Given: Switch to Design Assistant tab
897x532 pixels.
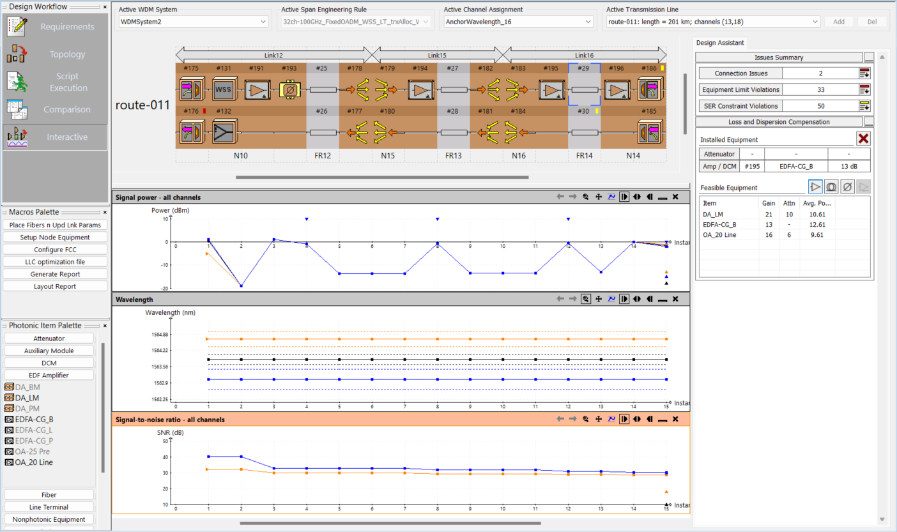Looking at the screenshot, I should [x=720, y=43].
